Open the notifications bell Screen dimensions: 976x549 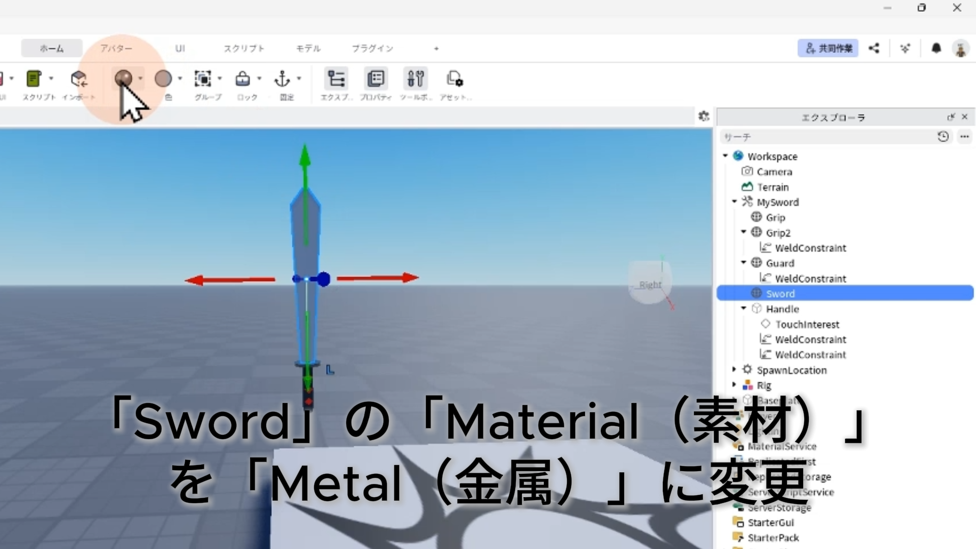pos(936,48)
